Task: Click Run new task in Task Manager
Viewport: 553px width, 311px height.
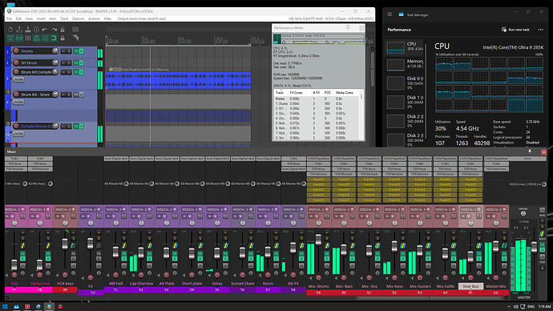Action: tap(515, 30)
